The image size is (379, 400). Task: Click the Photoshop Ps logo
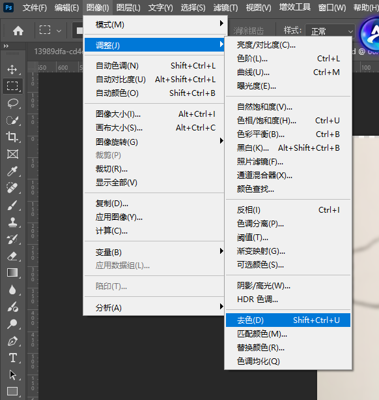coord(8,7)
